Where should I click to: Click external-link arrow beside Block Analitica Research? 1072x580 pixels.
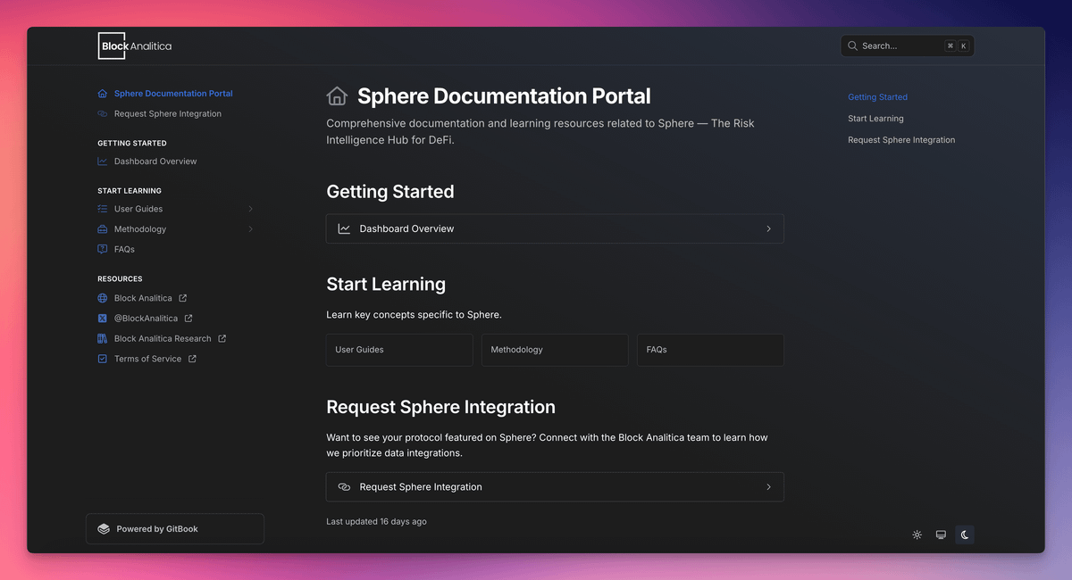click(x=222, y=339)
